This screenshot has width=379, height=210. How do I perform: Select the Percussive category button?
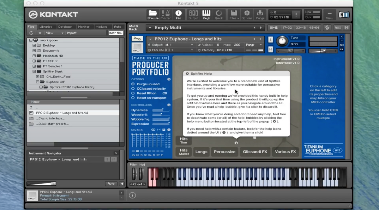click(225, 152)
